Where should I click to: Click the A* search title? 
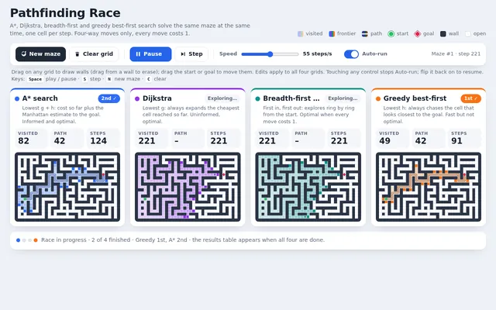40,98
